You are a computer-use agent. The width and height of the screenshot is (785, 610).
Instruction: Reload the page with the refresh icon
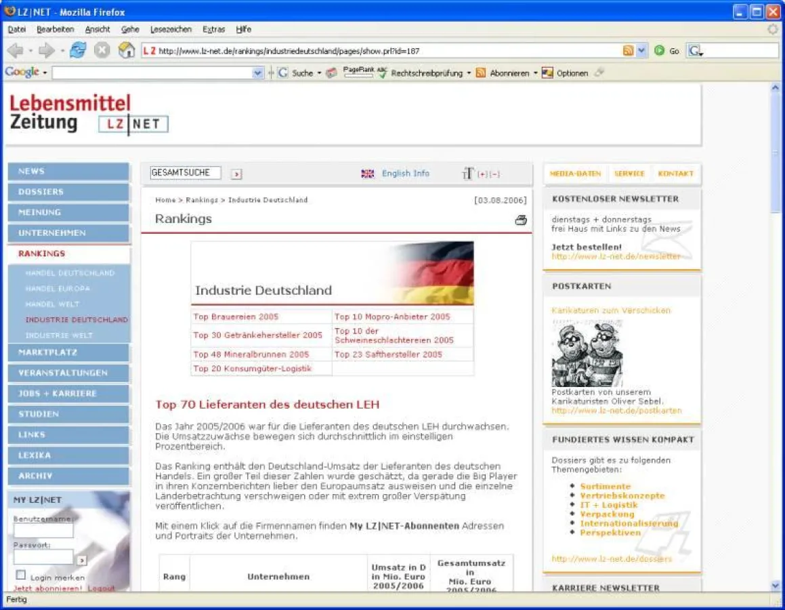click(x=79, y=51)
